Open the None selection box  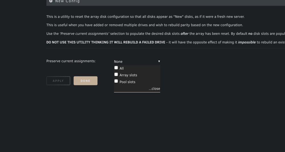coord(137,61)
